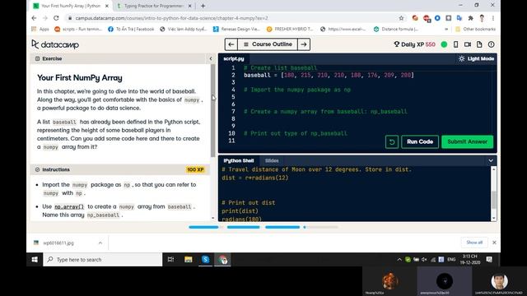Collapse the Exercise panel chevron
Viewport: 527px width, 296px height.
(x=211, y=58)
